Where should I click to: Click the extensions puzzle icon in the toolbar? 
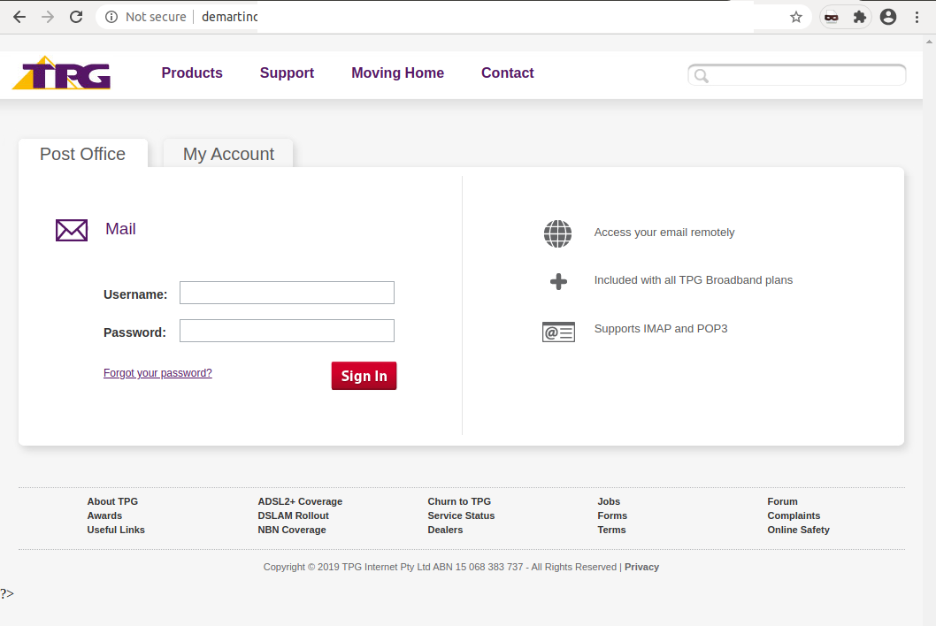coord(859,16)
